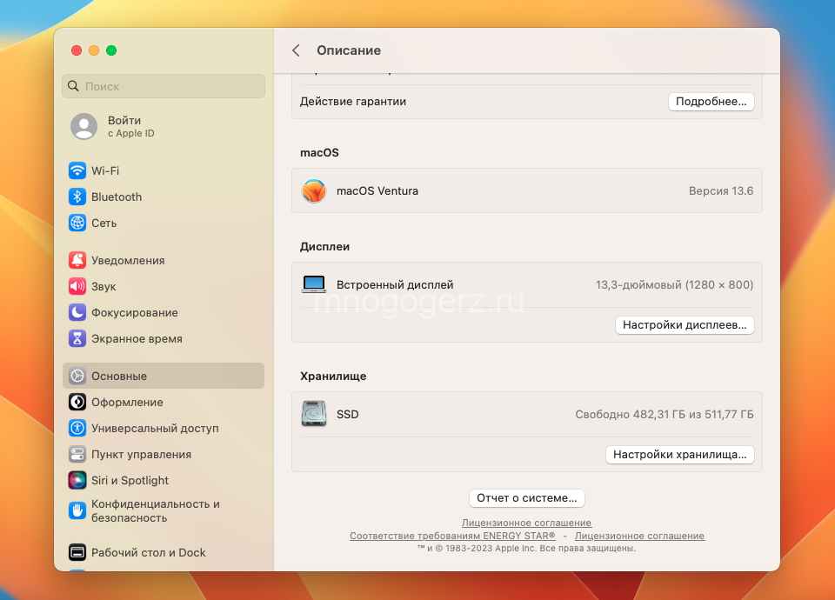835x600 pixels.
Task: Click Настройки хранилища button
Action: [679, 455]
